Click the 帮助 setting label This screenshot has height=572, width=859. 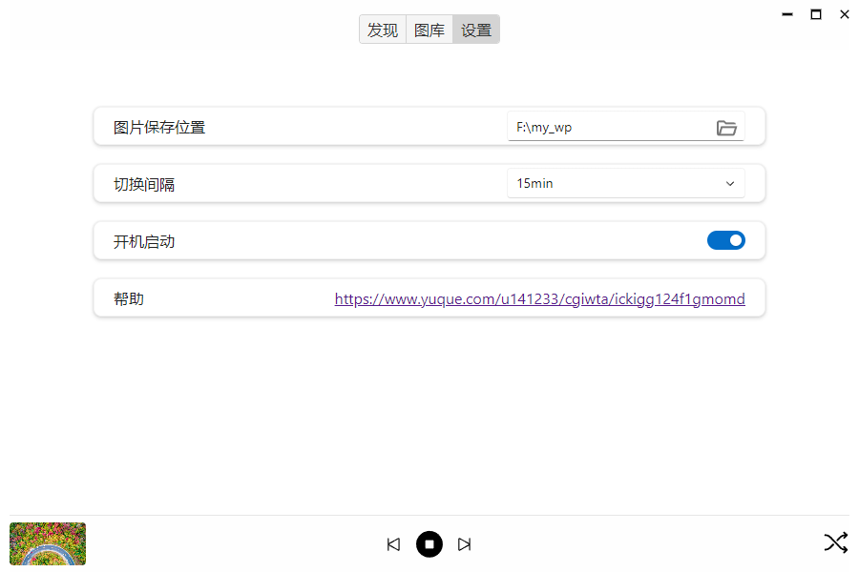(x=129, y=299)
